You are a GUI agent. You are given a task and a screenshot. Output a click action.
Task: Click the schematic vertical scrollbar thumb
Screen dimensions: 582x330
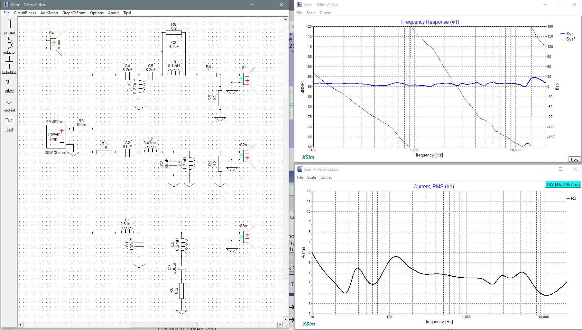tap(285, 188)
